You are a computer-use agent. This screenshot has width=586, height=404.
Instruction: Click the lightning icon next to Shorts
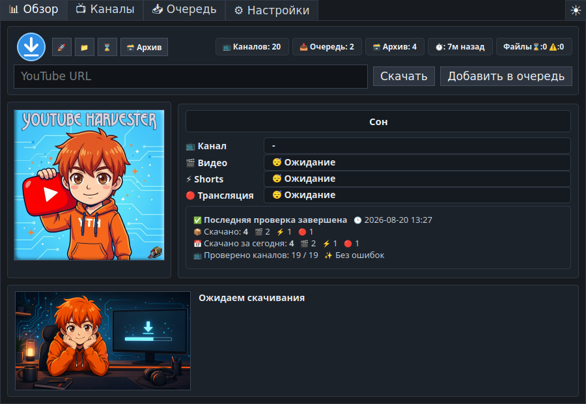(189, 179)
